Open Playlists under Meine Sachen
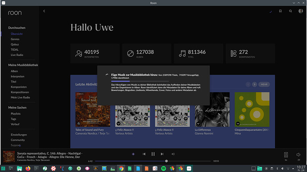The height and width of the screenshot is (172, 307). point(16,113)
